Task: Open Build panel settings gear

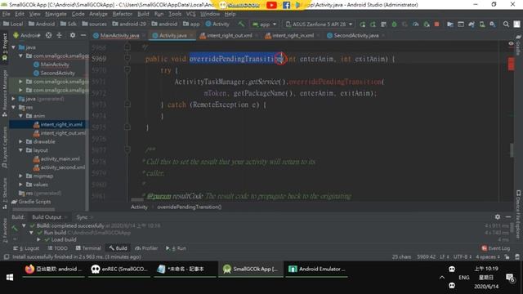Action: pyautogui.click(x=498, y=217)
